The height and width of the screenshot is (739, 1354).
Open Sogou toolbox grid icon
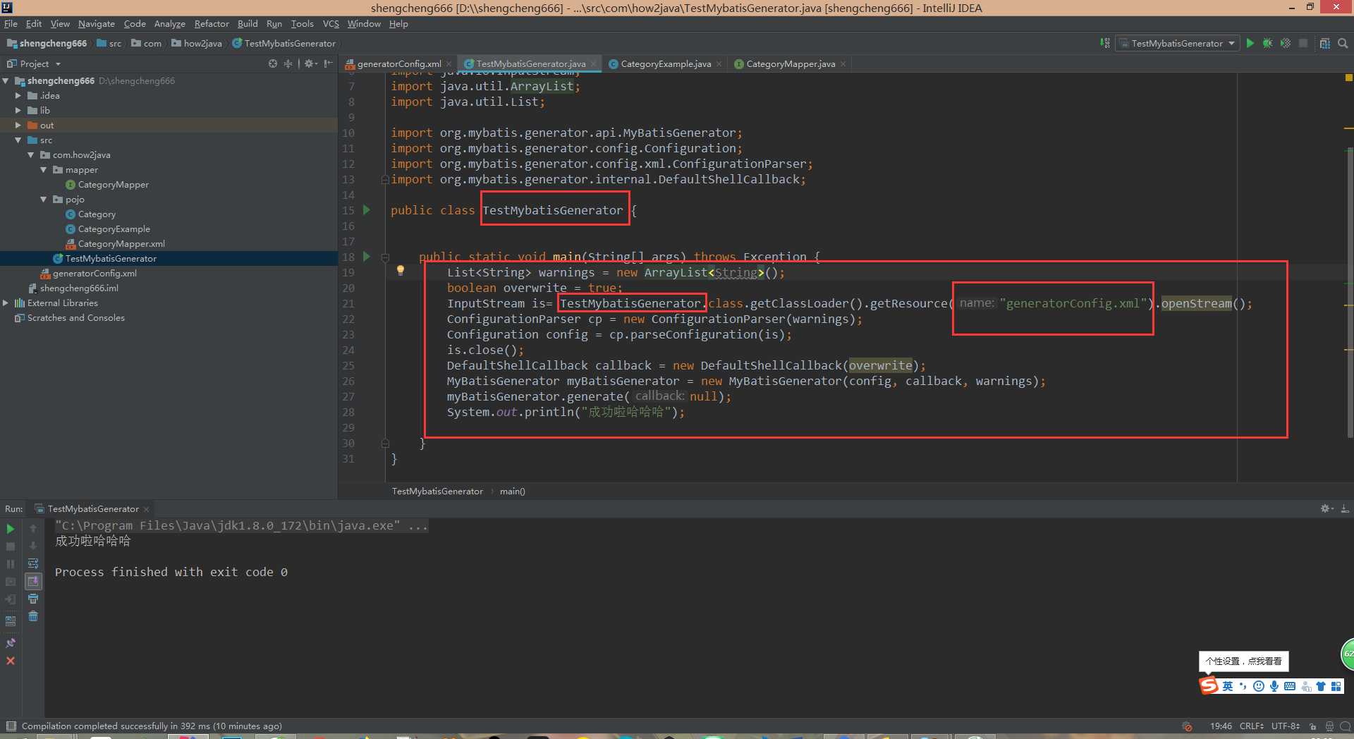[x=1336, y=686]
